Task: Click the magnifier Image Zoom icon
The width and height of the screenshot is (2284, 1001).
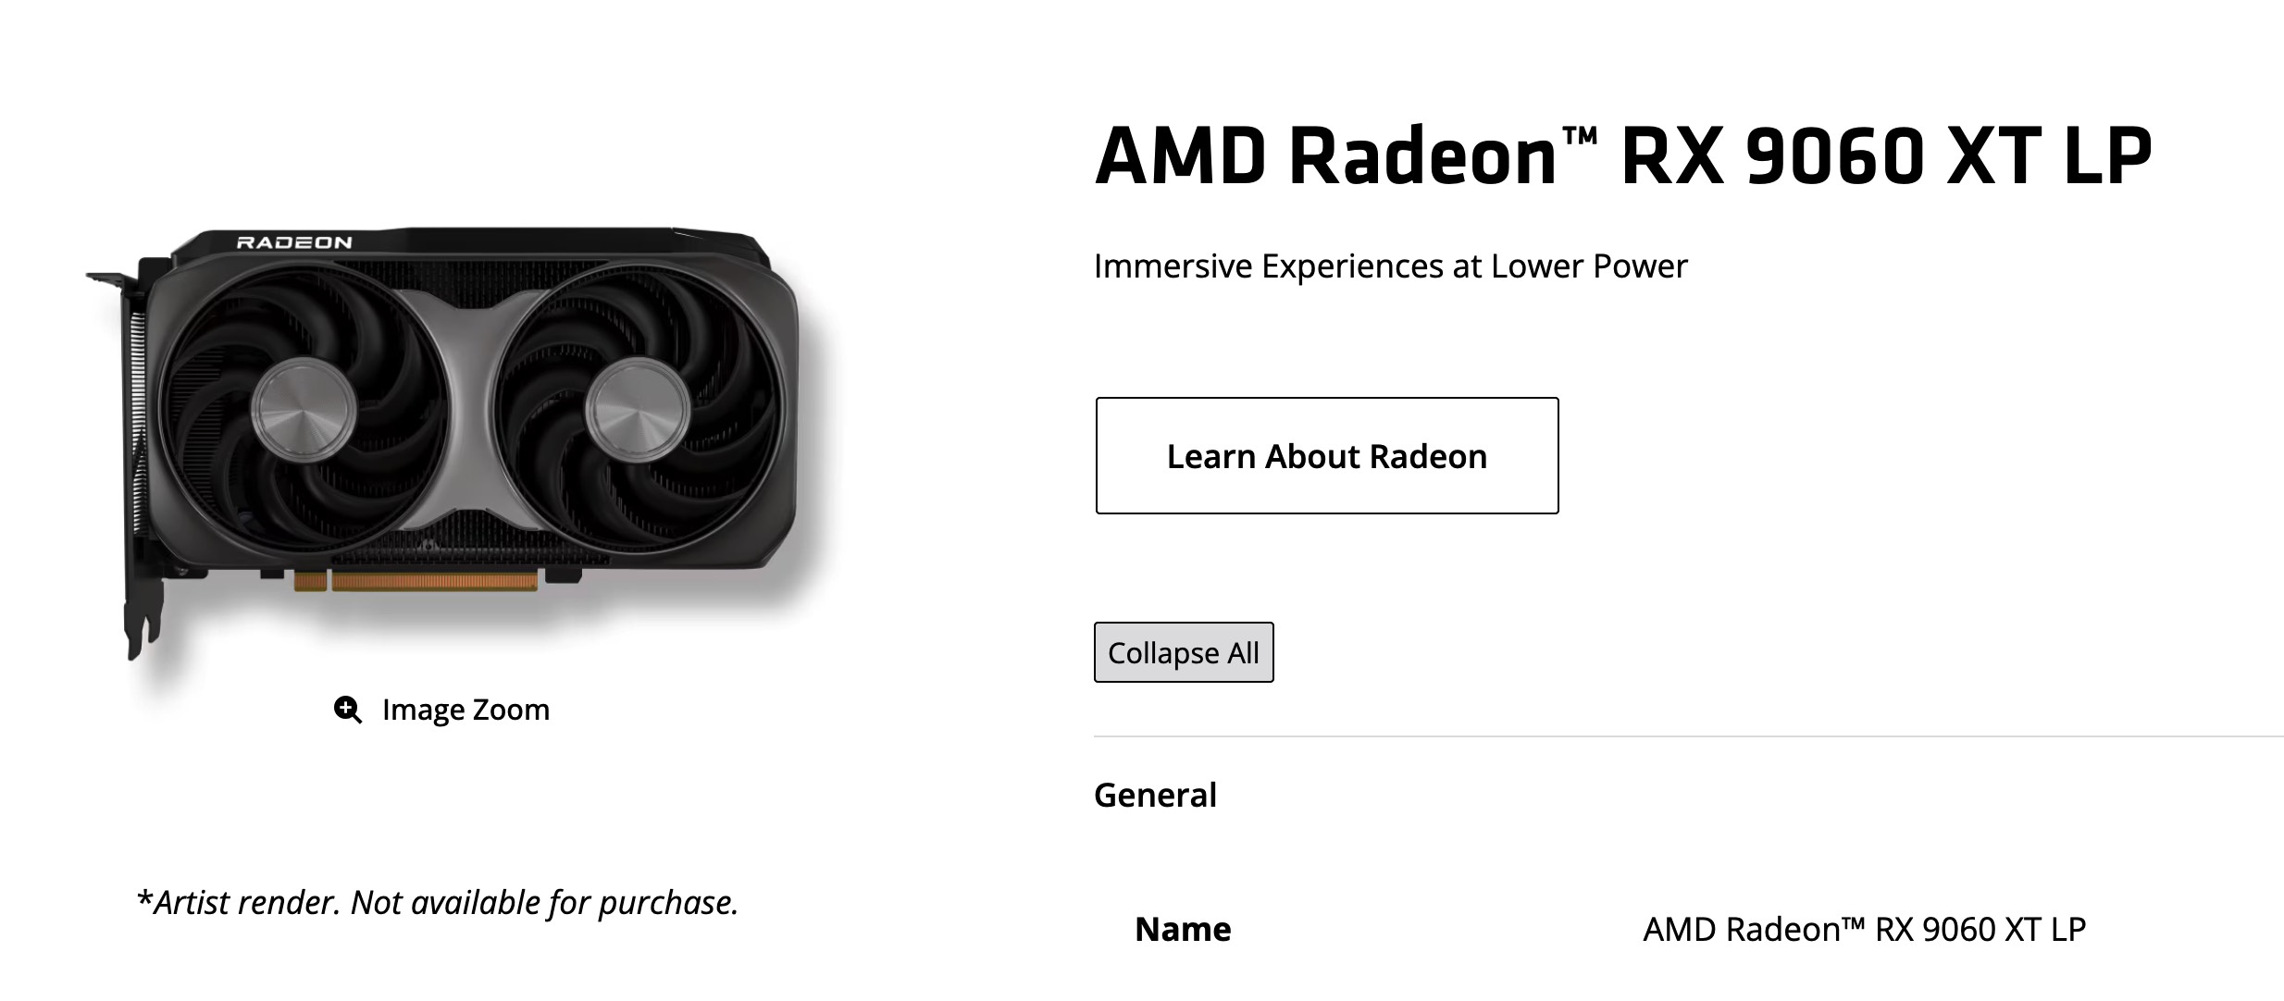Action: pos(348,710)
